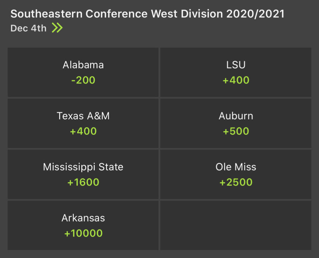Image resolution: width=319 pixels, height=258 pixels.
Task: Click the Southeastern Conference West Division title
Action: click(148, 14)
